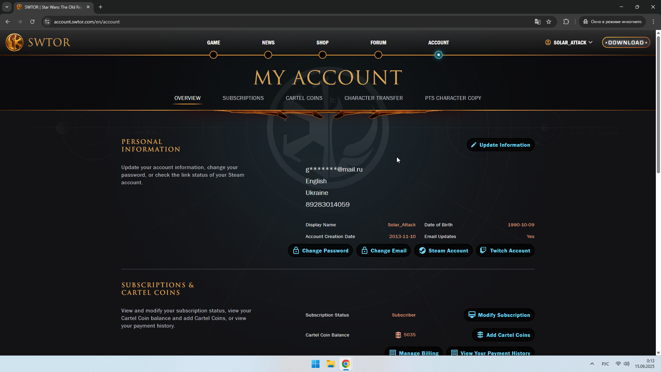Click the 1990-10-09 date of birth value

point(521,225)
